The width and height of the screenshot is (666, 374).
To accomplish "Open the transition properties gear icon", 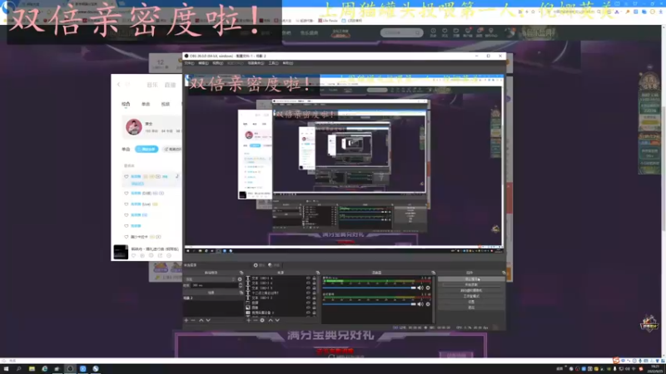I will tap(240, 279).
